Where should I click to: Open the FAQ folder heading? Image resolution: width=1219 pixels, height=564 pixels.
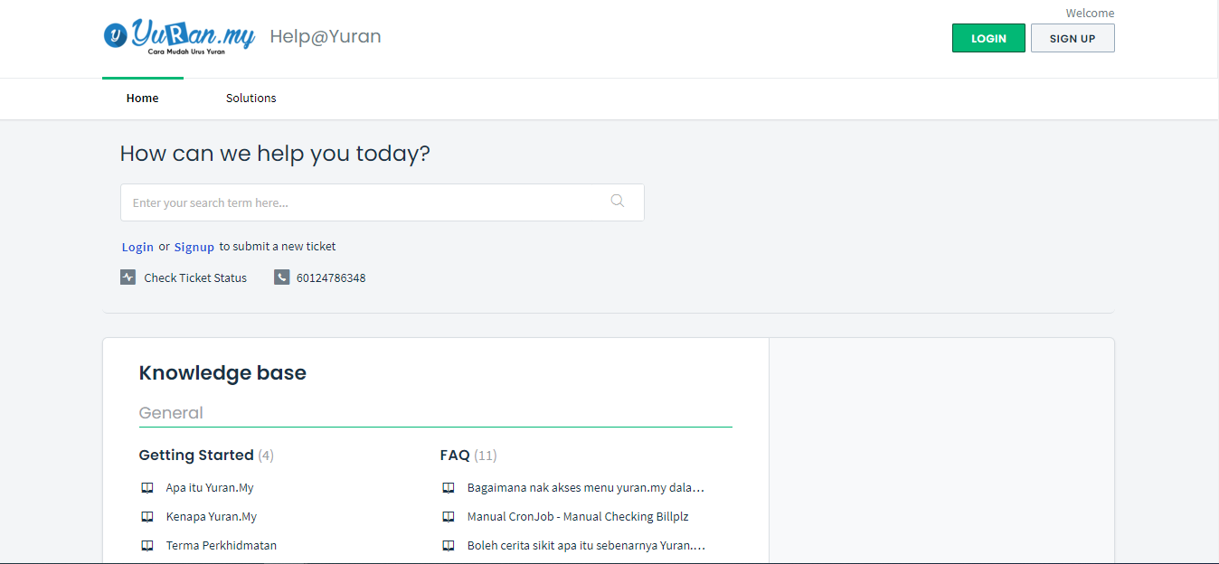[x=455, y=455]
